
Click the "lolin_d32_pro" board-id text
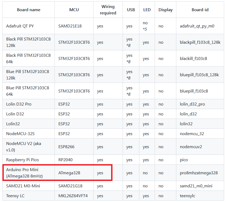coord(192,104)
